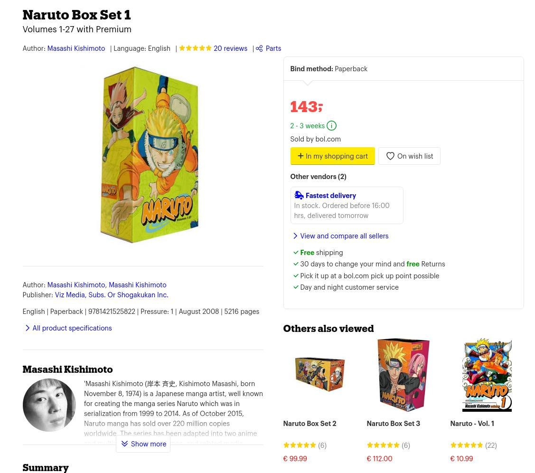Click the five-star rating icons near reviews
The image size is (535, 473).
click(x=195, y=48)
